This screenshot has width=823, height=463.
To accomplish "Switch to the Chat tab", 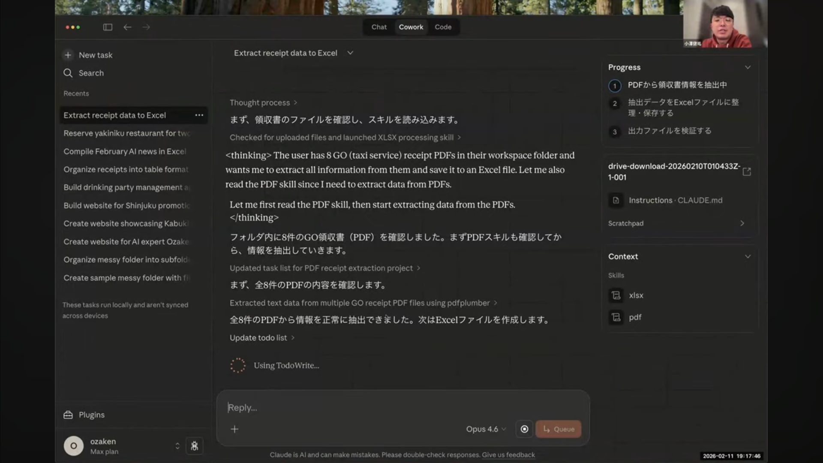I will click(x=379, y=27).
